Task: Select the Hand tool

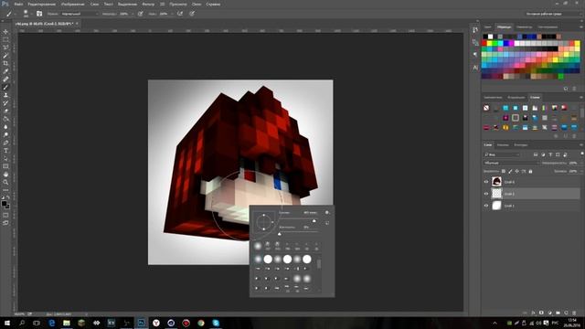Action: tap(5, 175)
